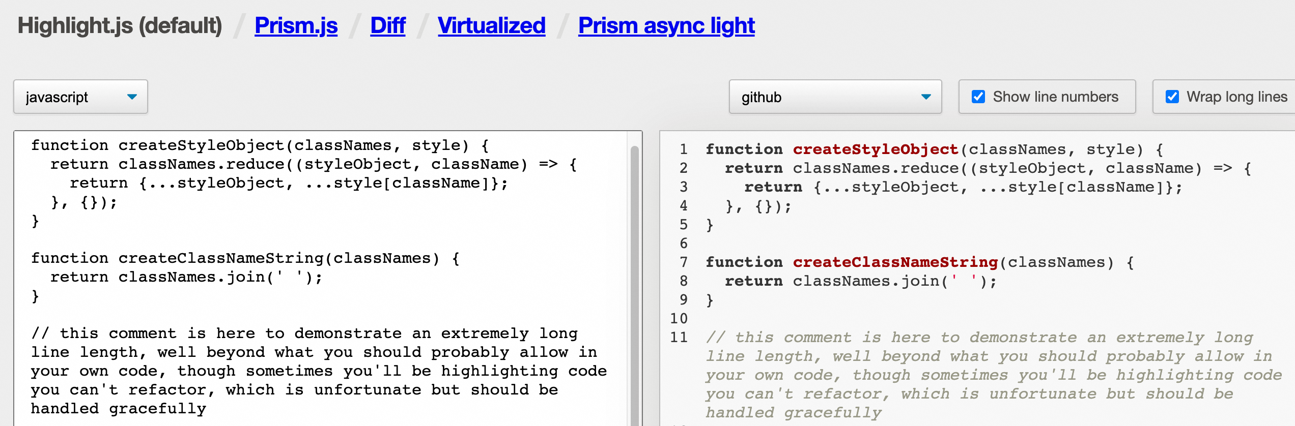Click 'return classNames.join' on output line 8
The height and width of the screenshot is (426, 1295).
tap(832, 281)
